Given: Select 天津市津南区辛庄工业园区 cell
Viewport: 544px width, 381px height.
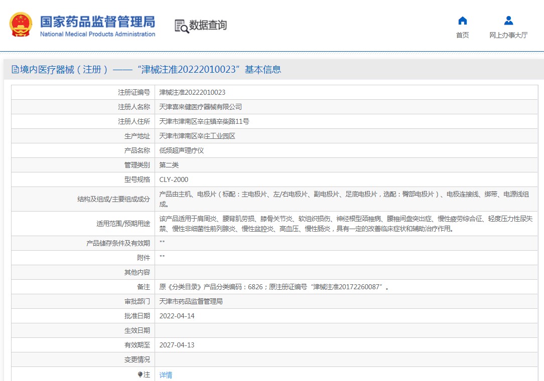Looking at the screenshot, I should pyautogui.click(x=197, y=136).
